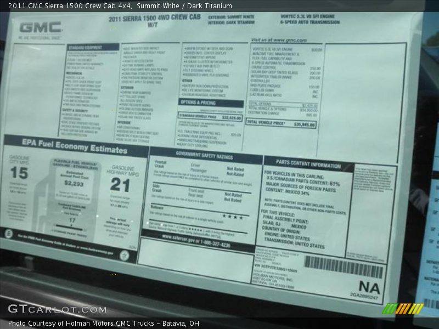Click 'MECHANICAL' subheading in standard equipment
439x329 pixels.
click(x=74, y=73)
